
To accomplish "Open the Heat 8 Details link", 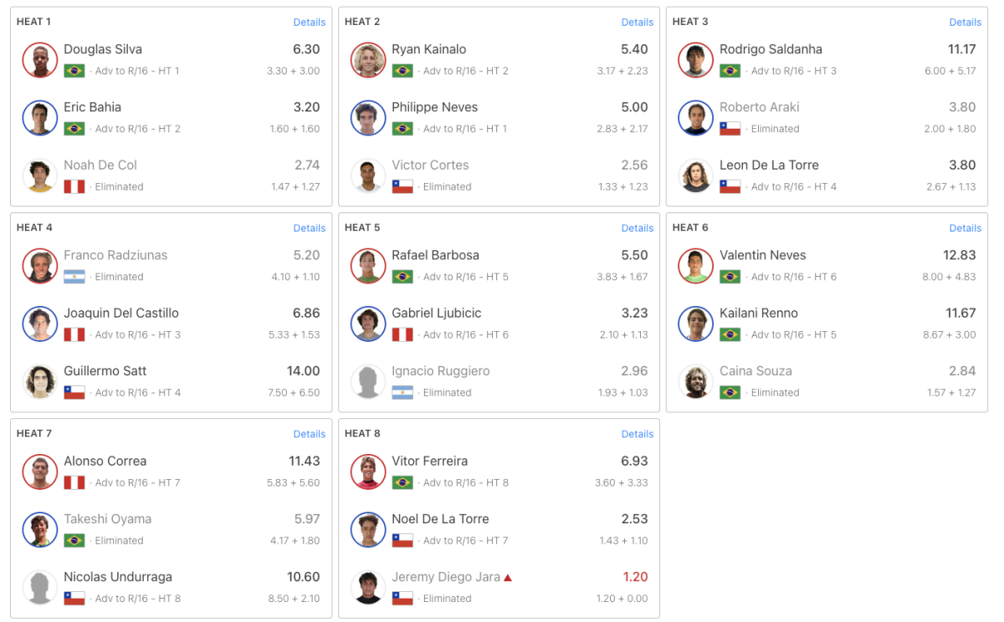I will tap(637, 434).
